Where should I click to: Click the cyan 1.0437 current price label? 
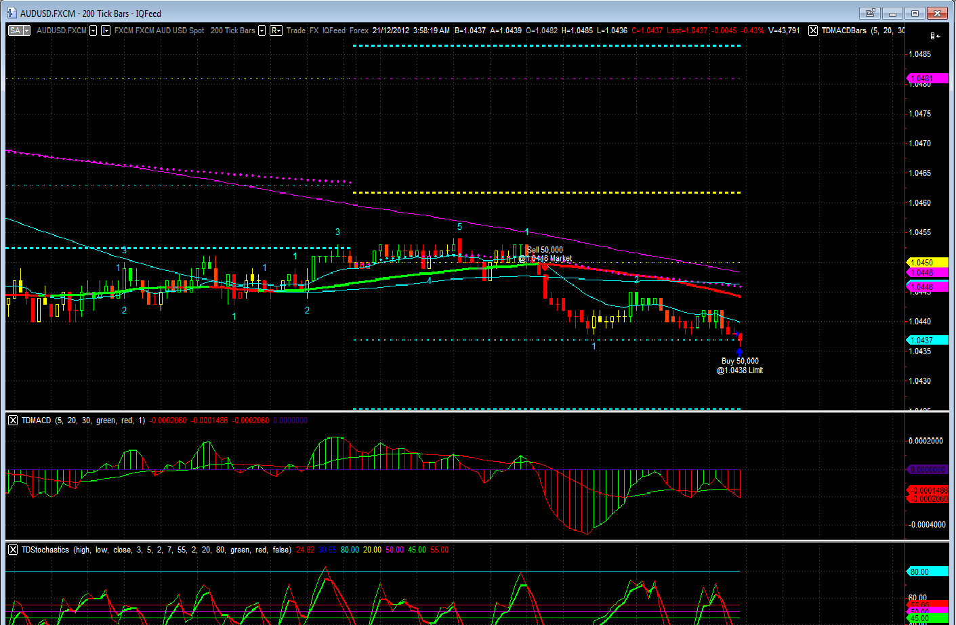pos(927,341)
